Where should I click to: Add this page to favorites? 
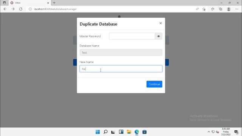coord(204,9)
